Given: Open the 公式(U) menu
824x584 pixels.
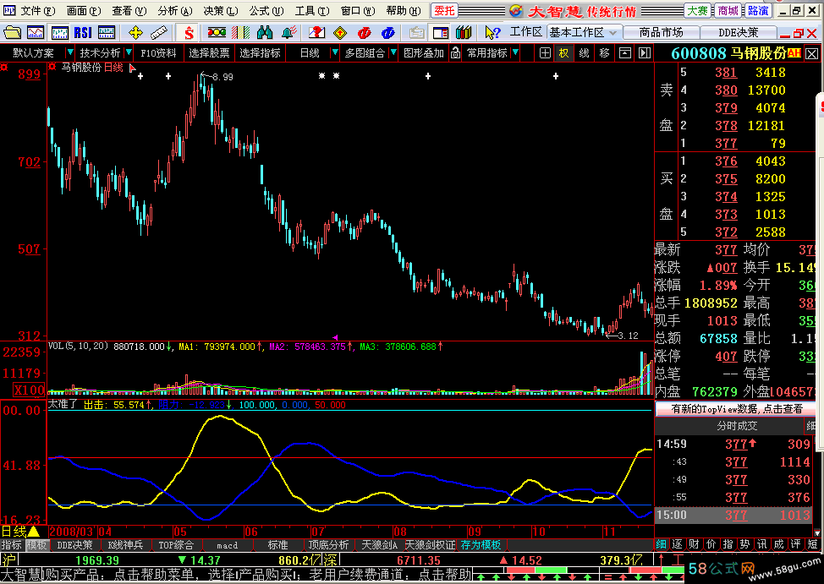Looking at the screenshot, I should [x=266, y=10].
